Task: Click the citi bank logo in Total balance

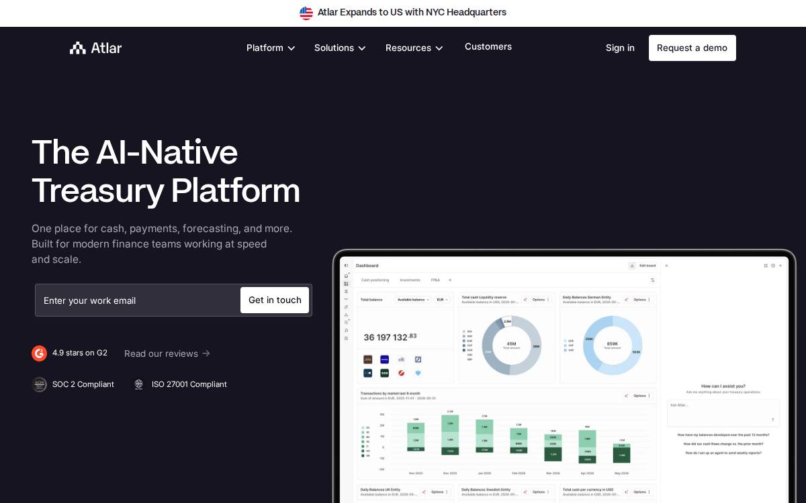Action: (x=401, y=359)
